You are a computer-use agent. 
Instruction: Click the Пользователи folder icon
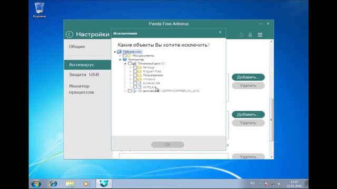[x=139, y=75]
